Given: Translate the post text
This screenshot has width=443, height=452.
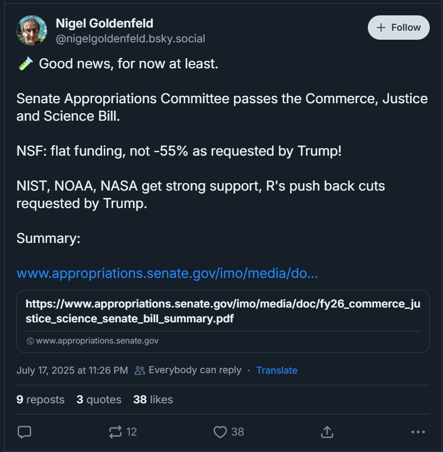Looking at the screenshot, I should pos(276,370).
